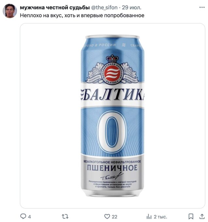Share the tweet using the upload arrow icon
The width and height of the screenshot is (208, 222).
tap(202, 216)
